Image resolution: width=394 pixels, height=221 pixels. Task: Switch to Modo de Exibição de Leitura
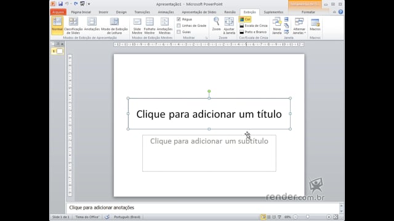coord(115,25)
